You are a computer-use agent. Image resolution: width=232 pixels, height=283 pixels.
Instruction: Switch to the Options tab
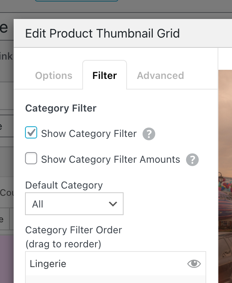click(x=53, y=75)
